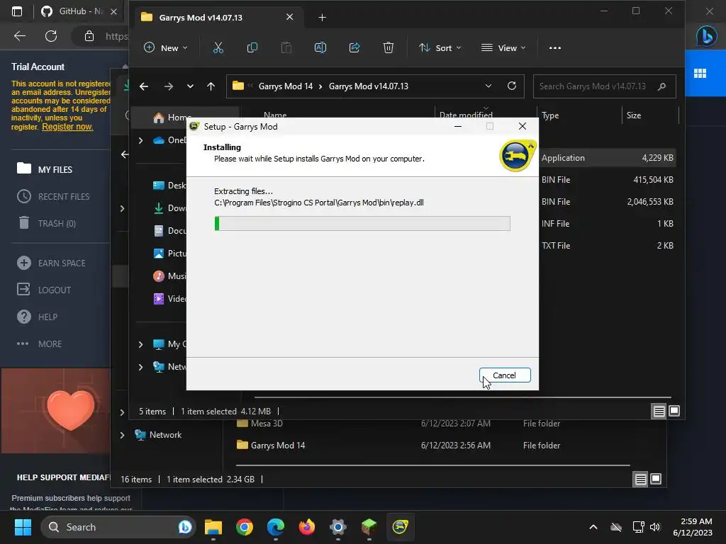This screenshot has width=726, height=544.
Task: Expand the Network node in front Explorer
Action: [141, 367]
